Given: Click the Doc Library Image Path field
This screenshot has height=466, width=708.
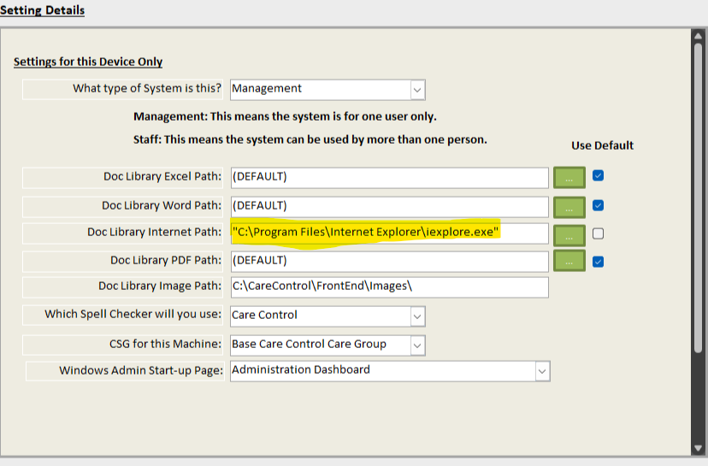Looking at the screenshot, I should coord(389,287).
